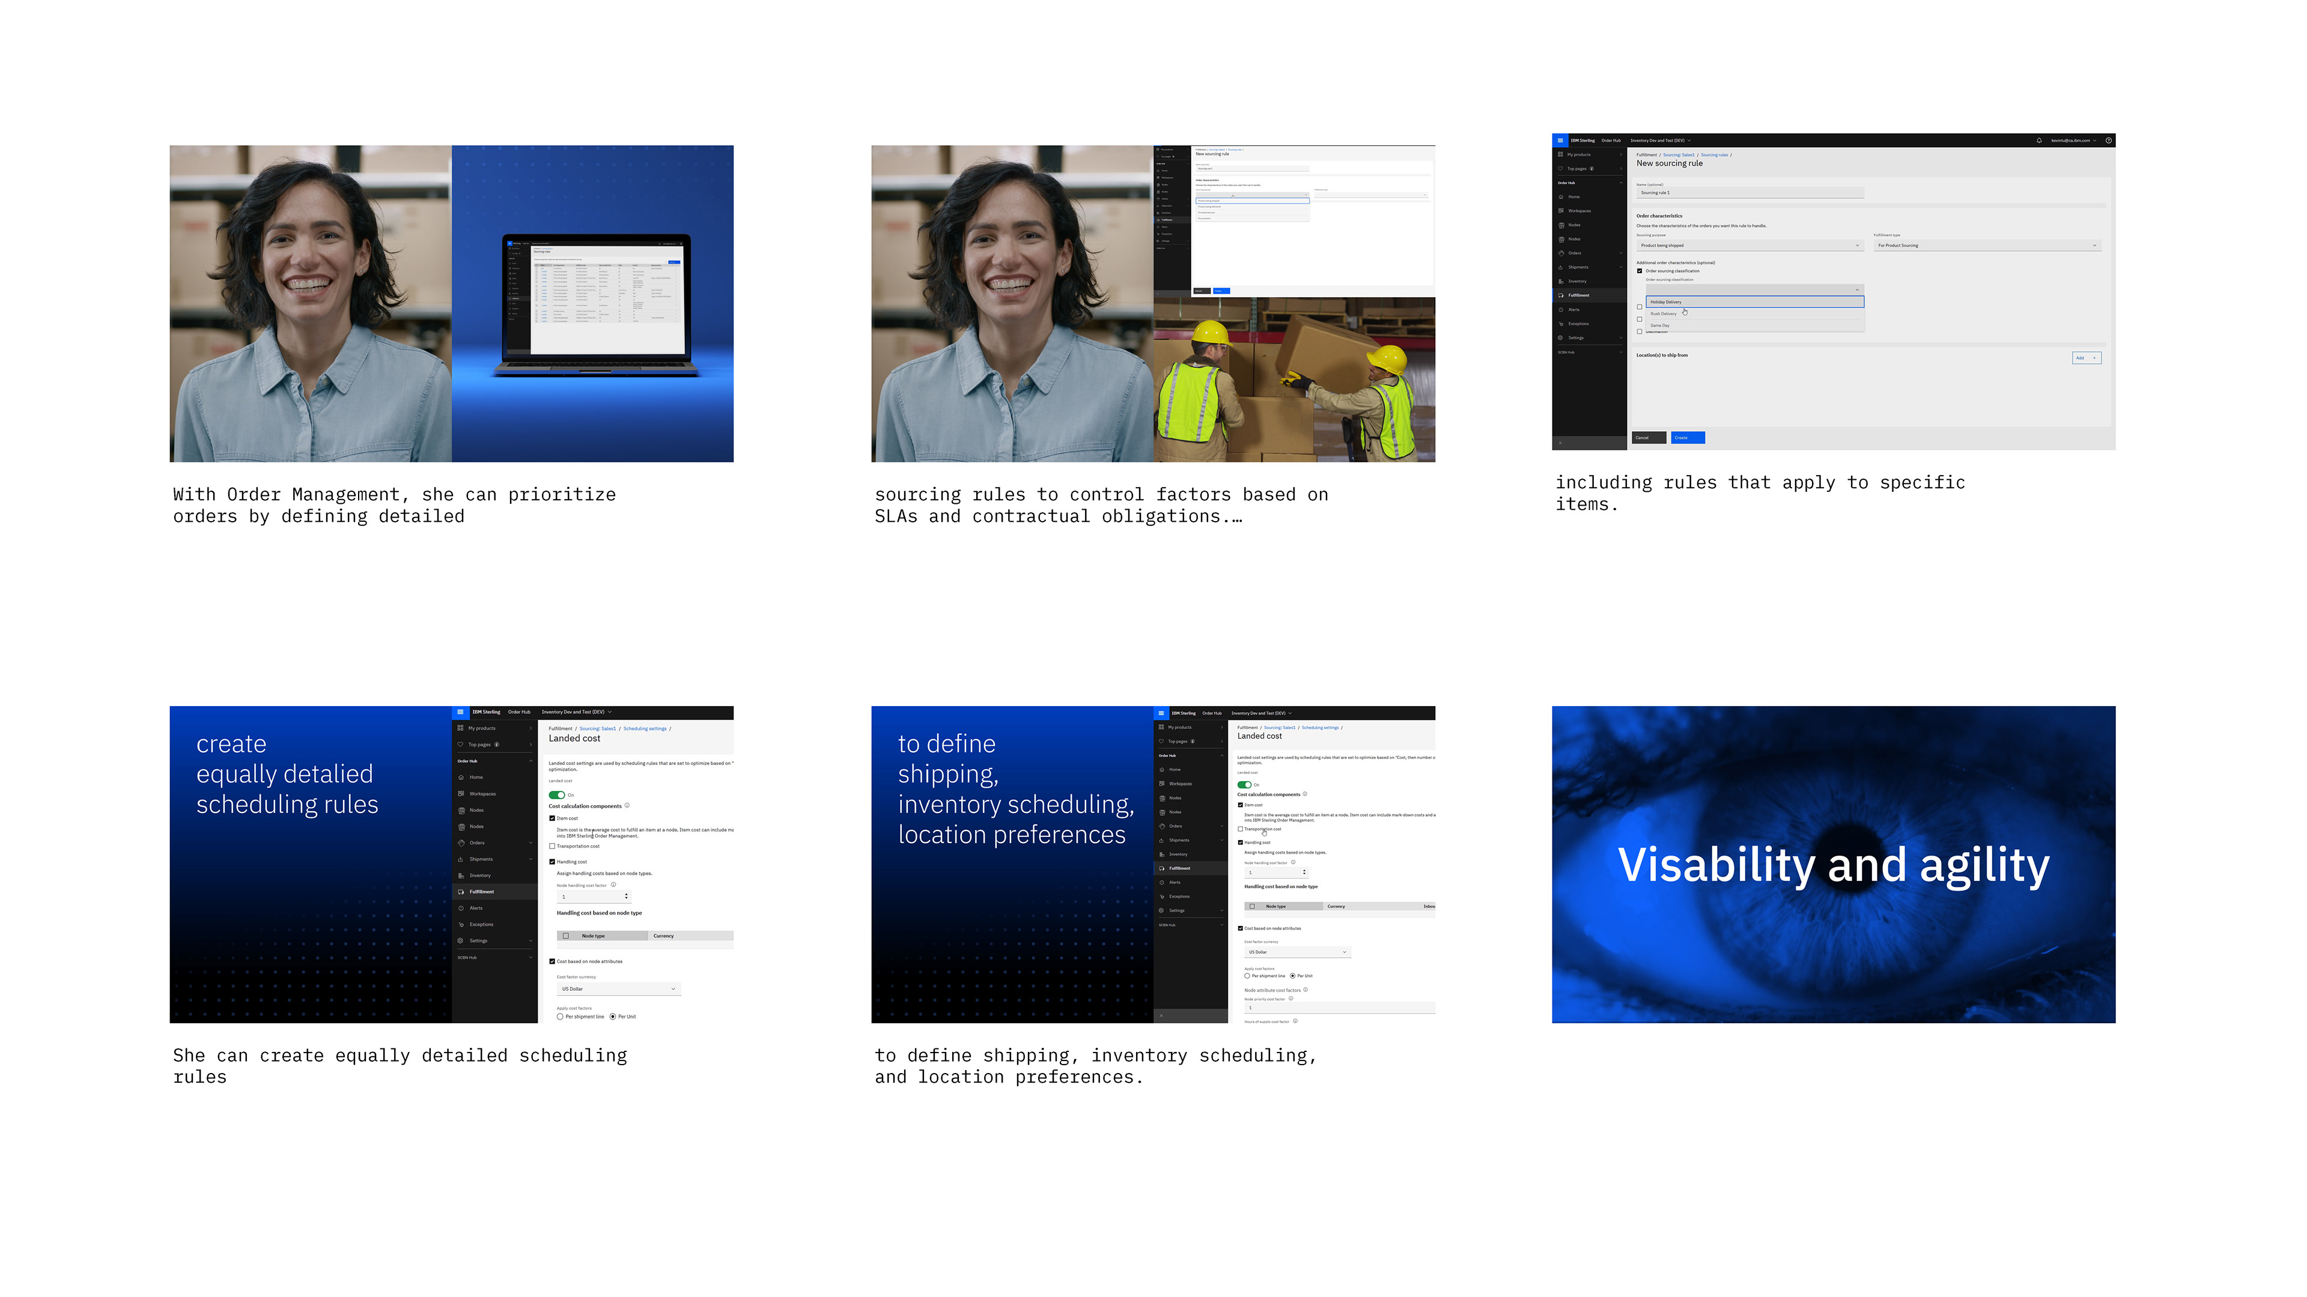Click the notification bell in the sourcing rule header
Viewport: 2307px width, 1297px height.
click(x=2039, y=141)
